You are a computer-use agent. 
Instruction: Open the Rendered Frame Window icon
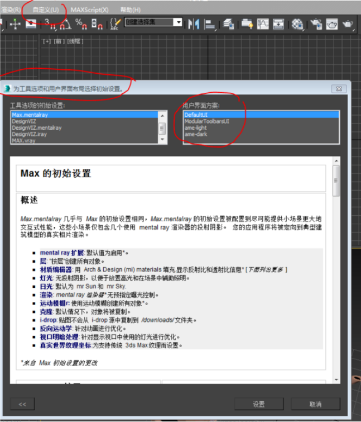(332, 24)
